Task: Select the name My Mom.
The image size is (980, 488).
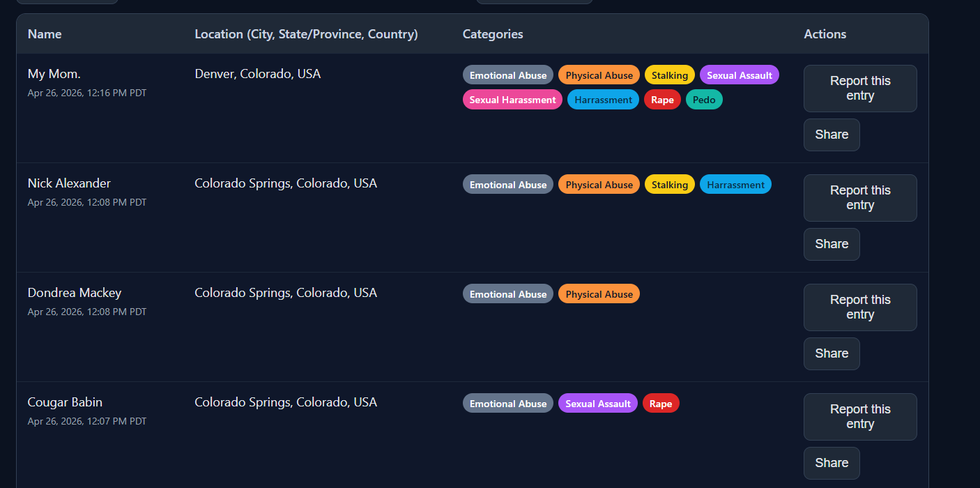Action: click(x=54, y=74)
